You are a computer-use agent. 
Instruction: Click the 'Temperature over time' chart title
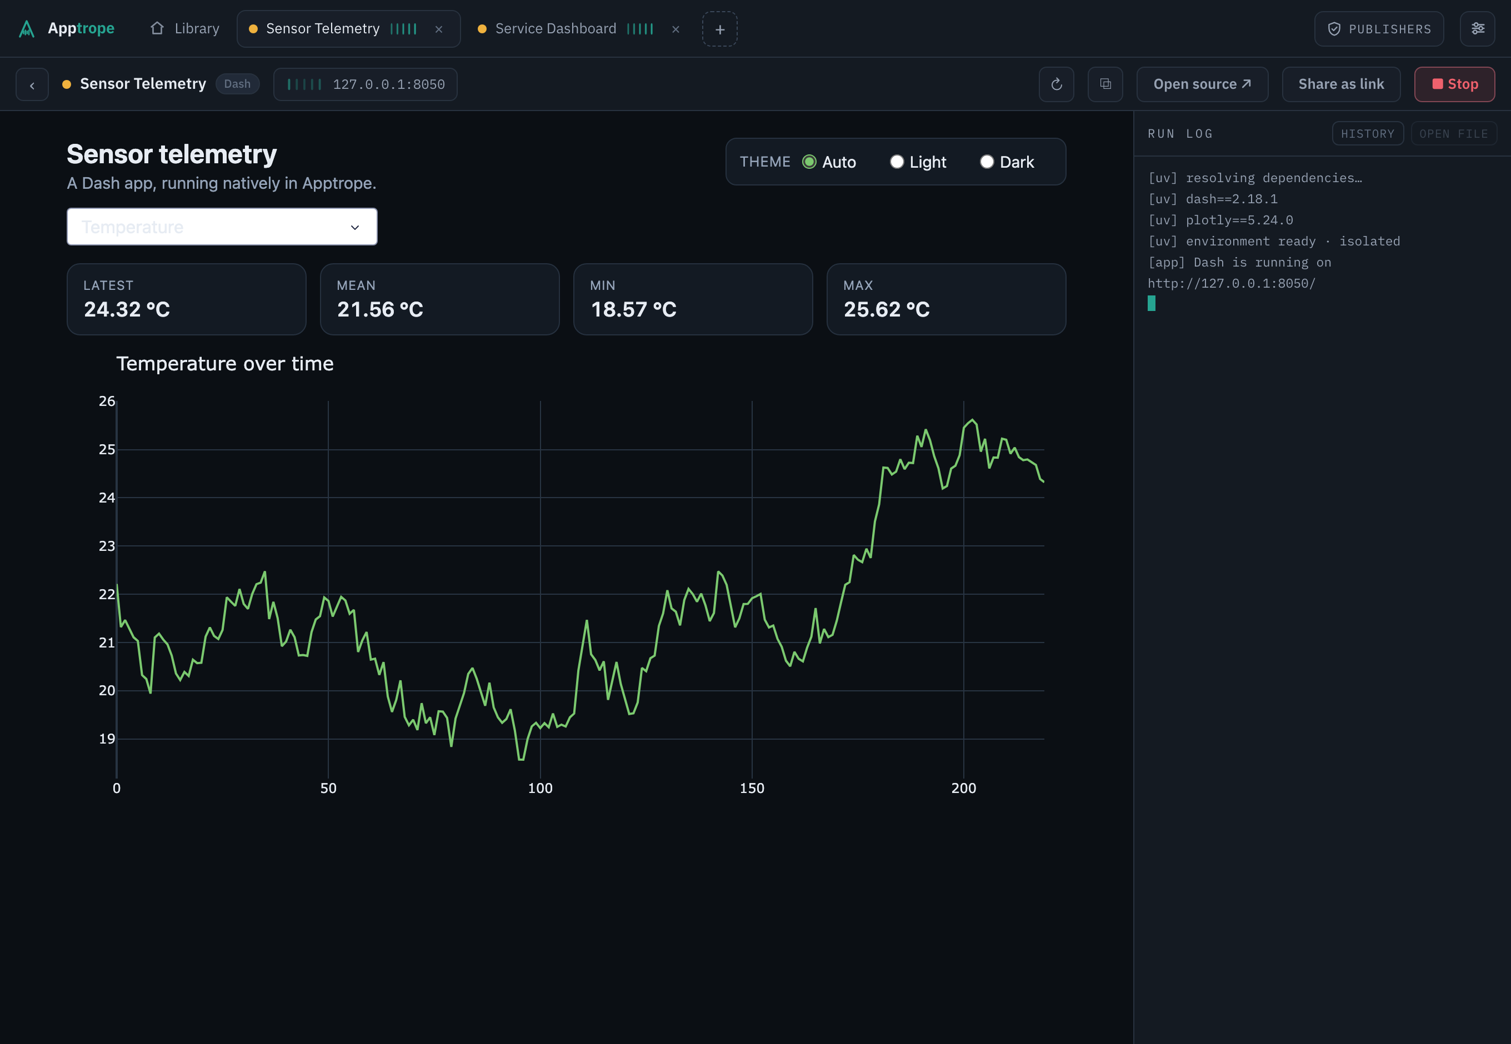[x=224, y=364]
